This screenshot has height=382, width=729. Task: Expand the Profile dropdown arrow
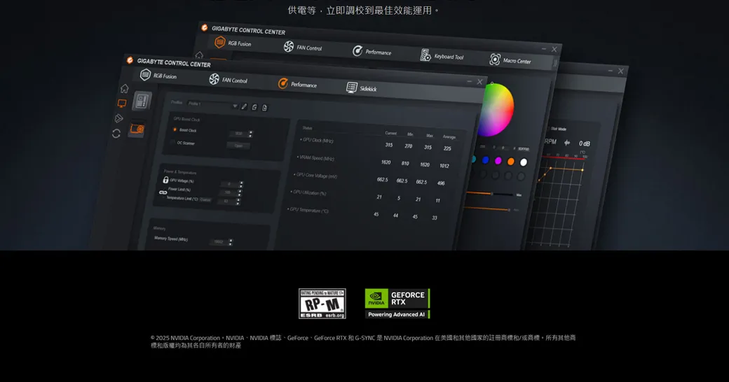click(235, 106)
